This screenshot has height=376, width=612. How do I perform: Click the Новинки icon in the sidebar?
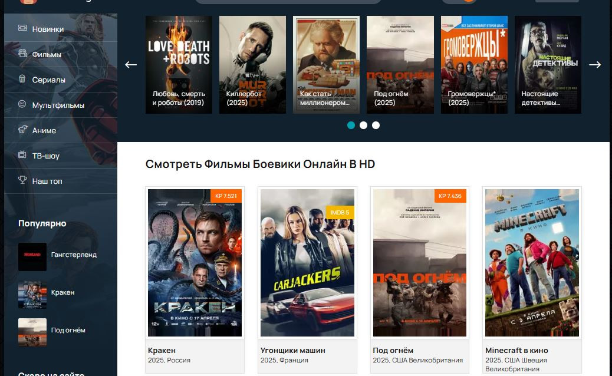click(22, 28)
